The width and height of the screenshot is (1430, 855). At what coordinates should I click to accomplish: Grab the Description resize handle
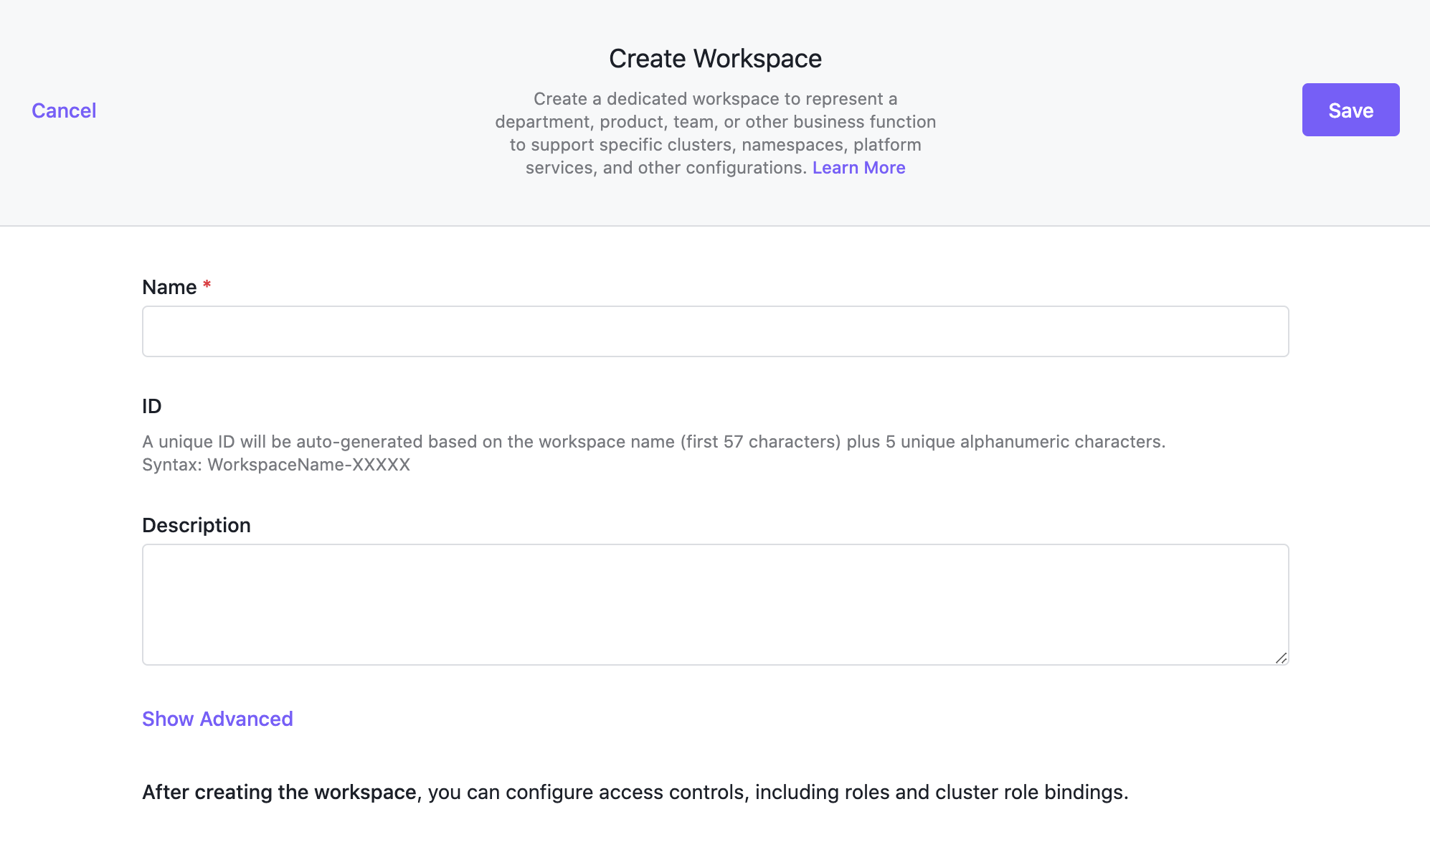point(1281,658)
